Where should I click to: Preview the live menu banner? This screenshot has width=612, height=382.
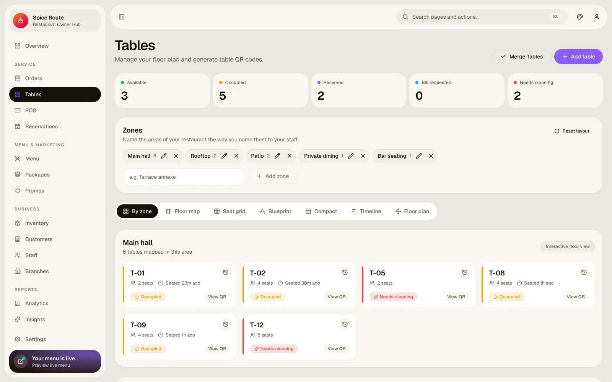[x=55, y=361]
